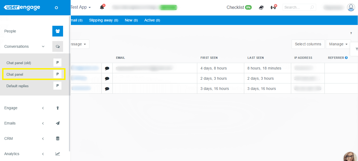This screenshot has height=161, width=358.
Task: Switch to the Active tab
Action: (152, 20)
